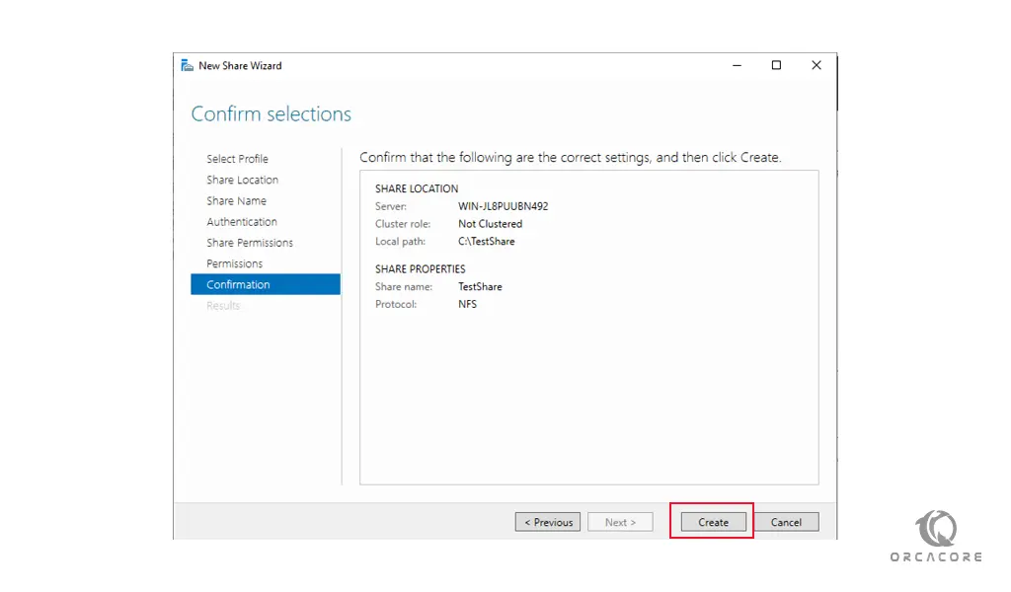This screenshot has width=1011, height=592.
Task: Click the 'Not Clustered' cluster role value
Action: click(x=490, y=224)
